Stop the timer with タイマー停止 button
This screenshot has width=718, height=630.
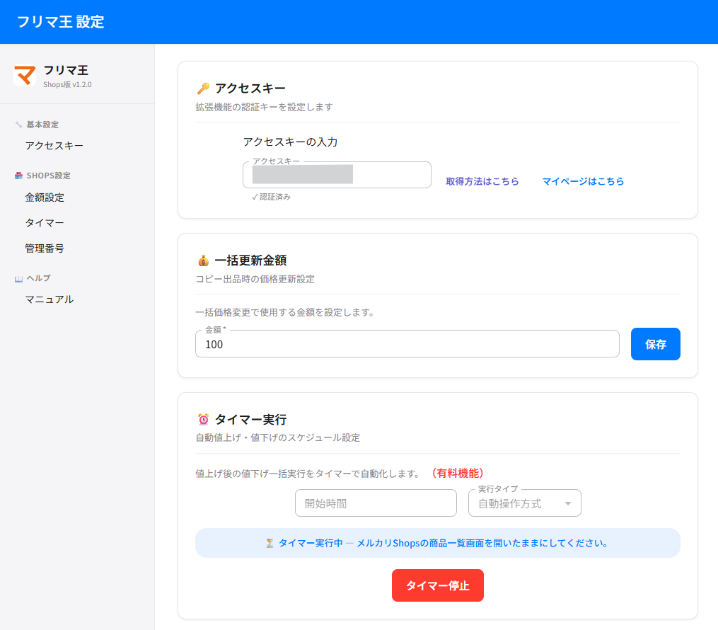pos(437,585)
